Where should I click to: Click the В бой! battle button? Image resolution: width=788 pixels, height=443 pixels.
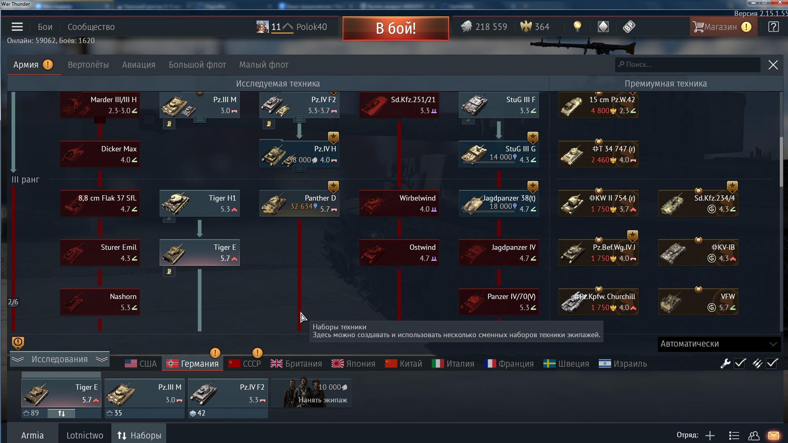pyautogui.click(x=396, y=28)
